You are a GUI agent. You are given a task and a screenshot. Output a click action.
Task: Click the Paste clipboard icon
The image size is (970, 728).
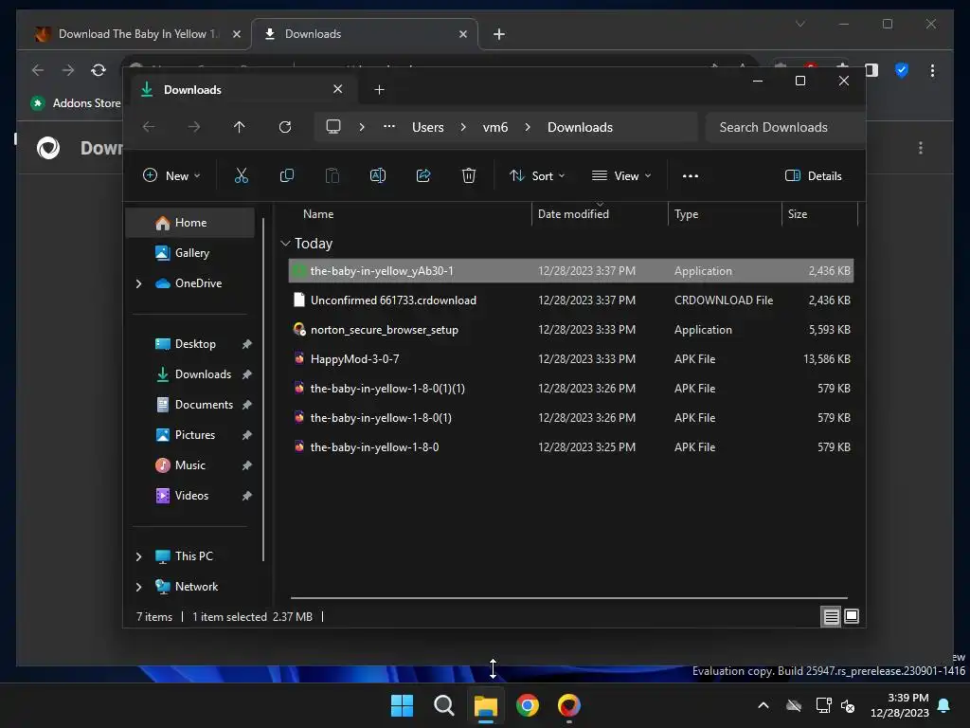tap(332, 175)
